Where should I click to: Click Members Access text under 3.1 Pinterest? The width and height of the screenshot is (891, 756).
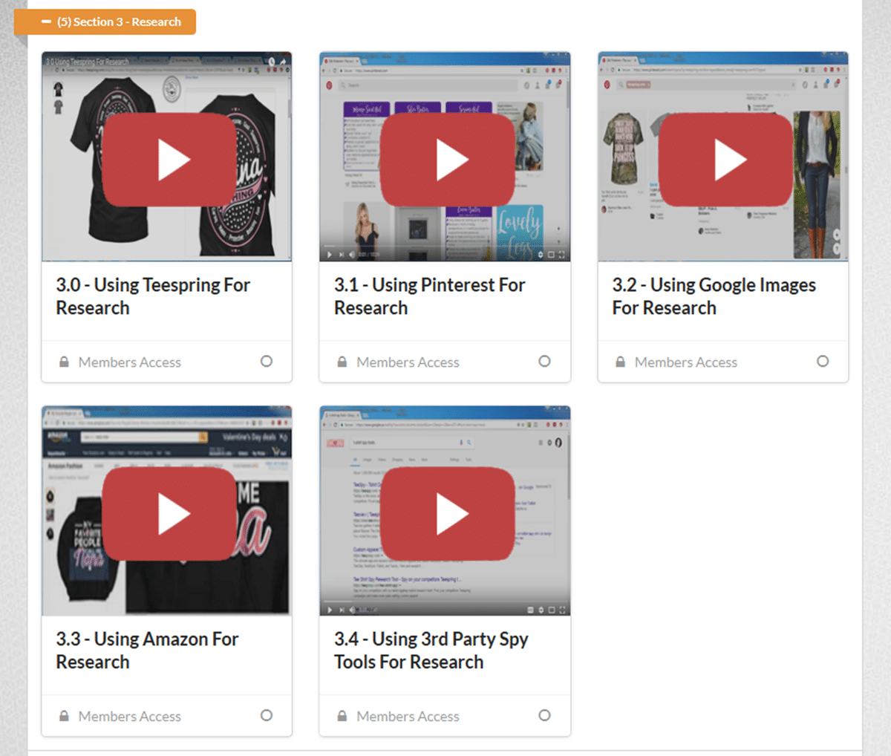(x=408, y=362)
